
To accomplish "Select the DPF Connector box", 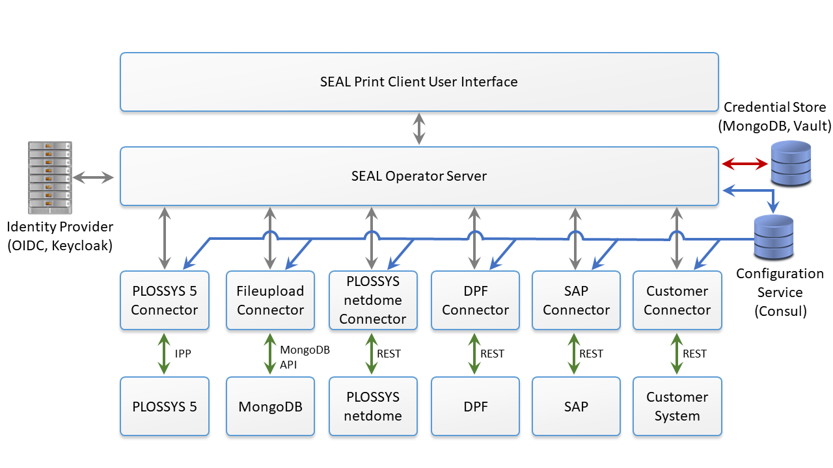I will (475, 300).
